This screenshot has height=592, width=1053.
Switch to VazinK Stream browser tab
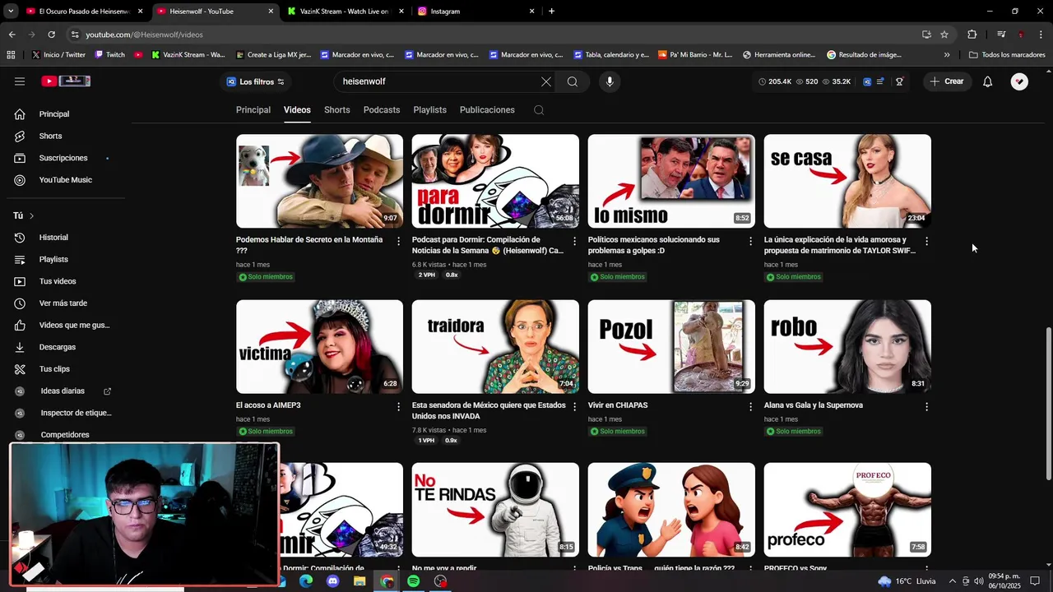tap(346, 12)
